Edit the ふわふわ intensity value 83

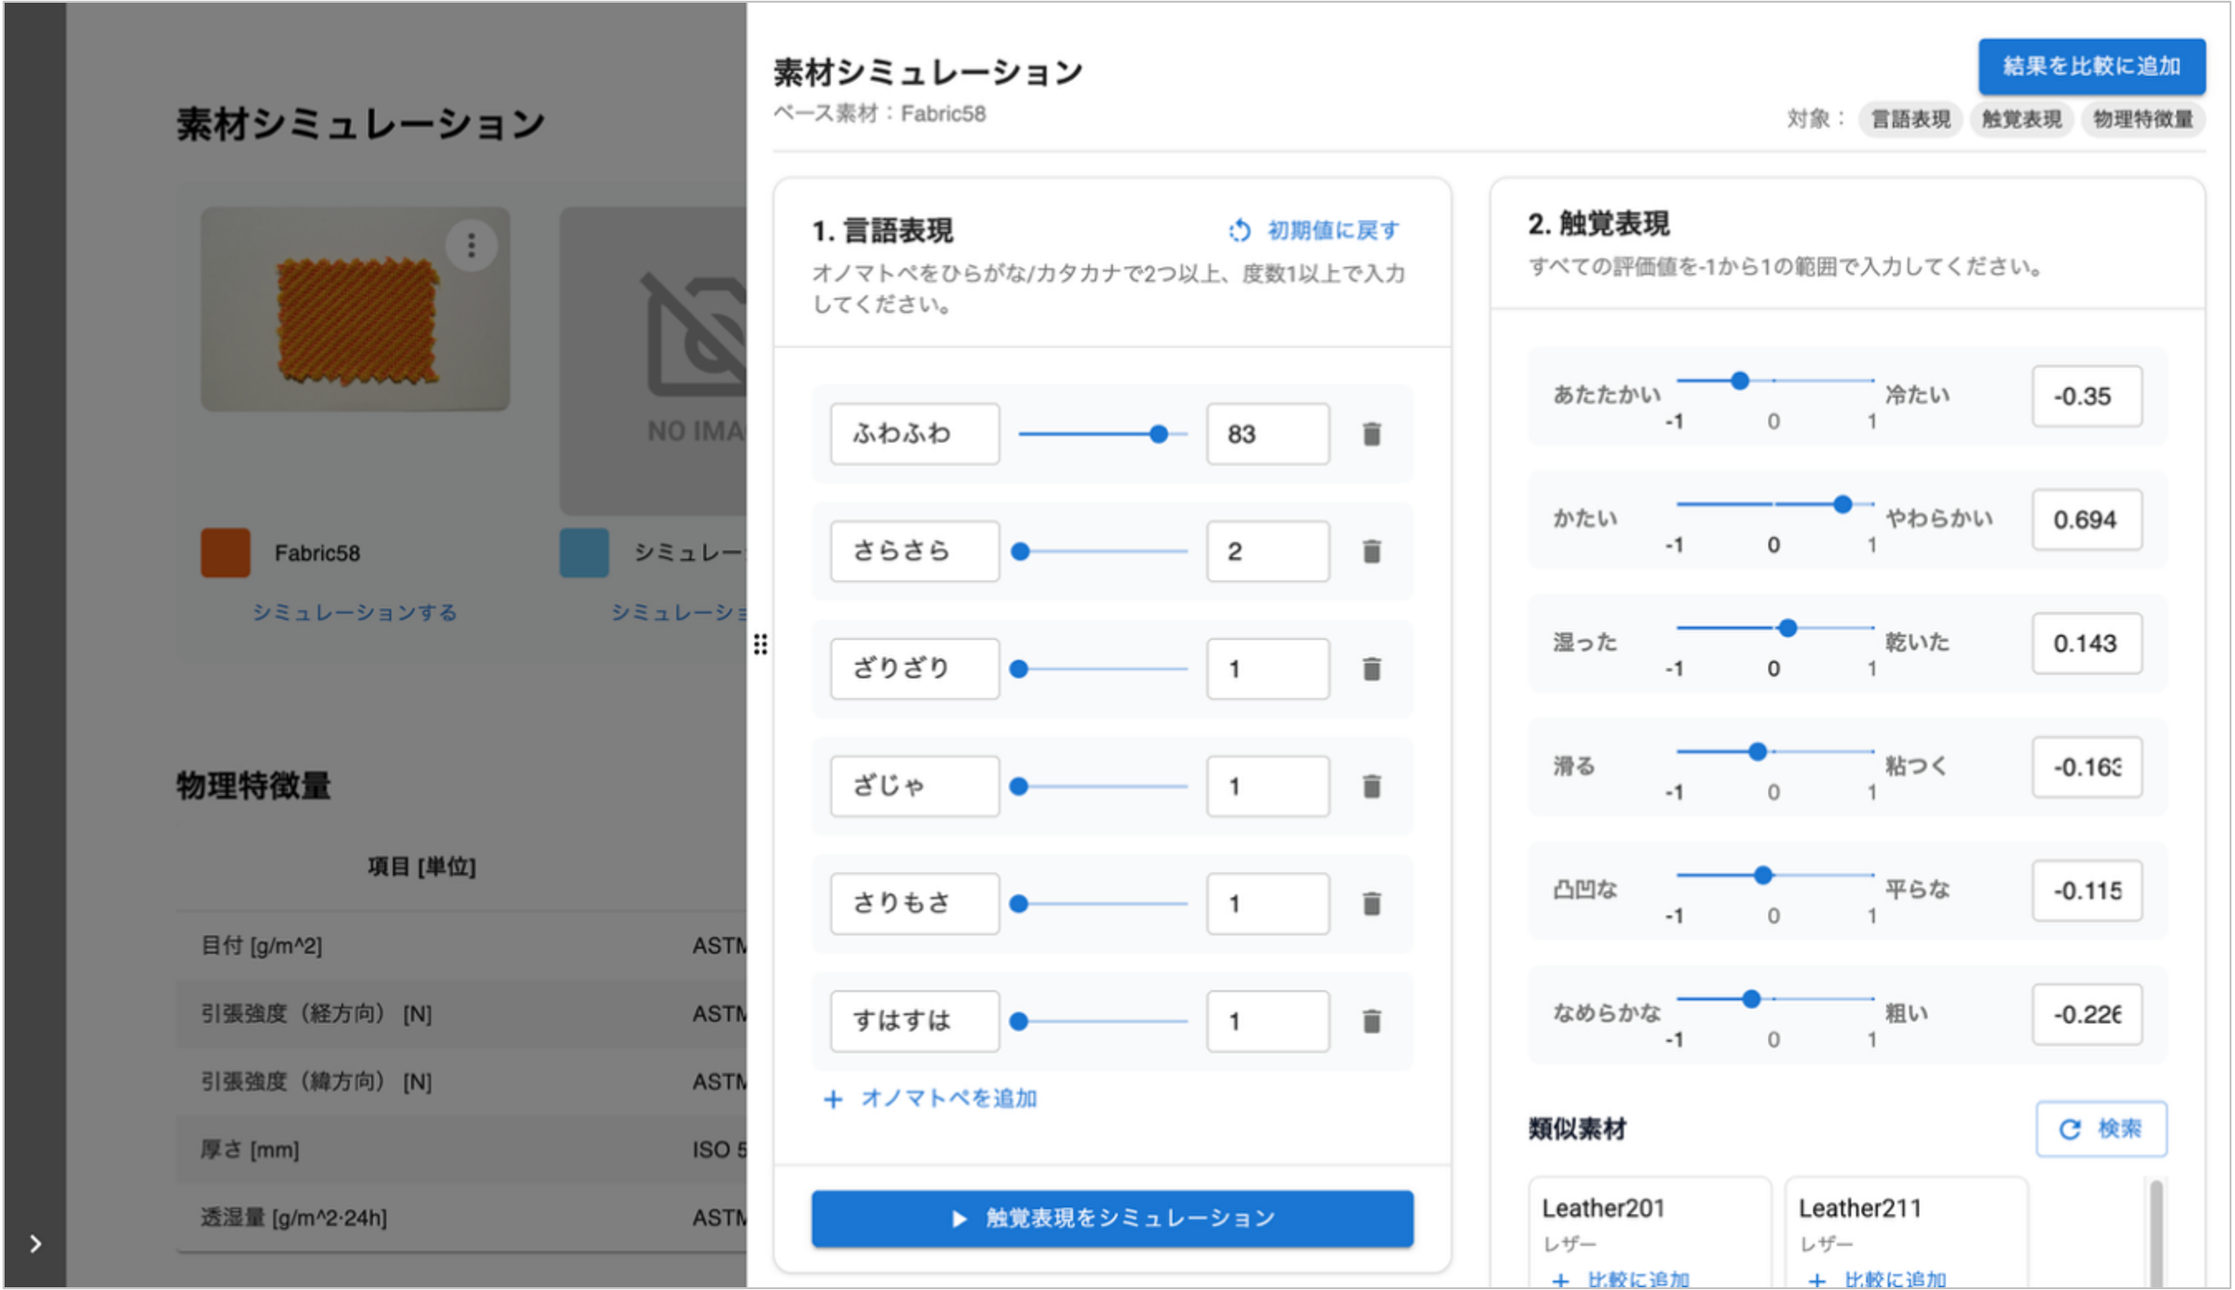[1267, 434]
